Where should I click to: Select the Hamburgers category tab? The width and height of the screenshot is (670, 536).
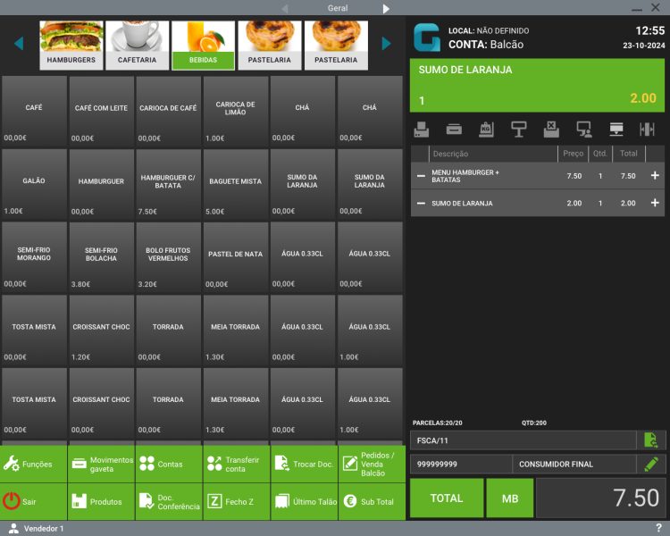tap(71, 45)
